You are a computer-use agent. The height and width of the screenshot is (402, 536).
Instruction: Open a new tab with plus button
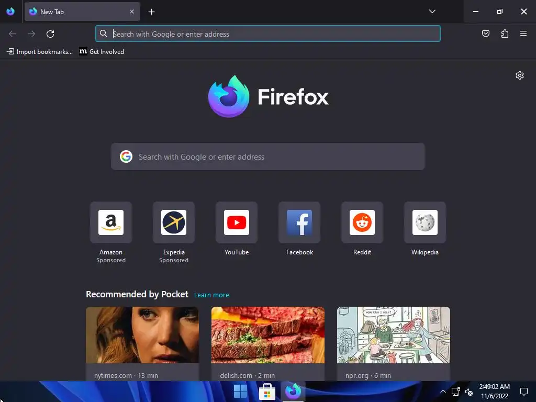point(151,12)
